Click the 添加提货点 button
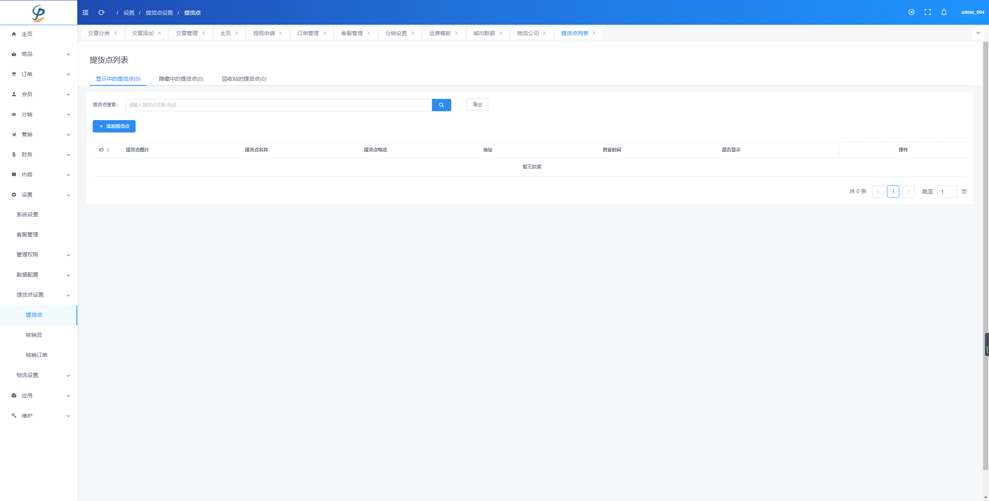 pos(114,126)
